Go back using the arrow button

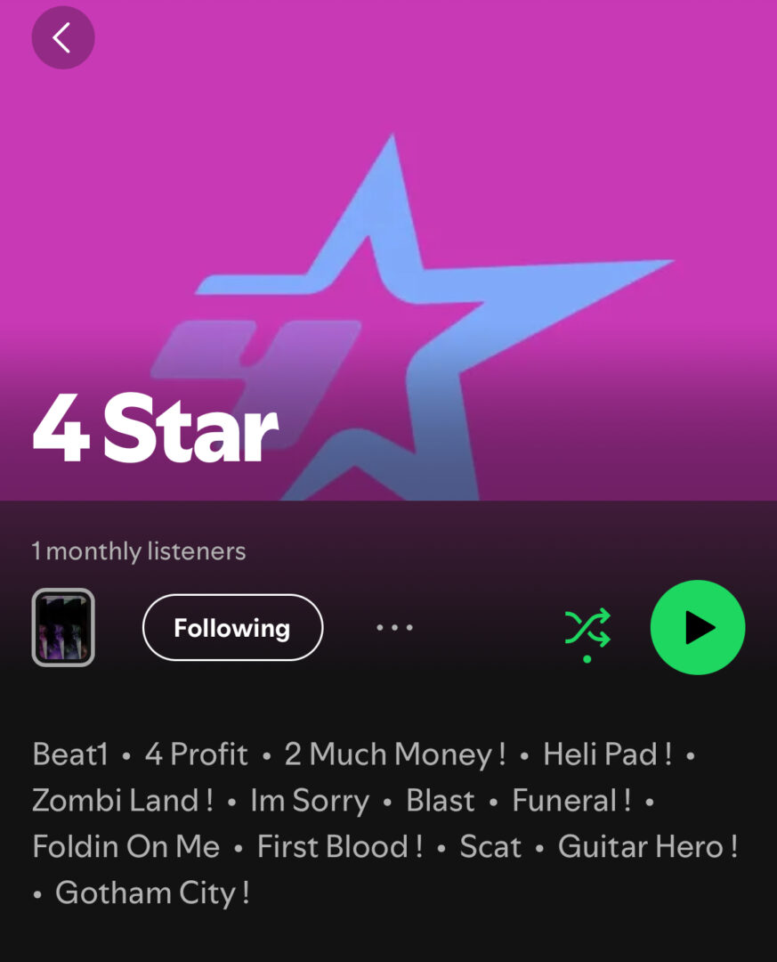pyautogui.click(x=62, y=38)
